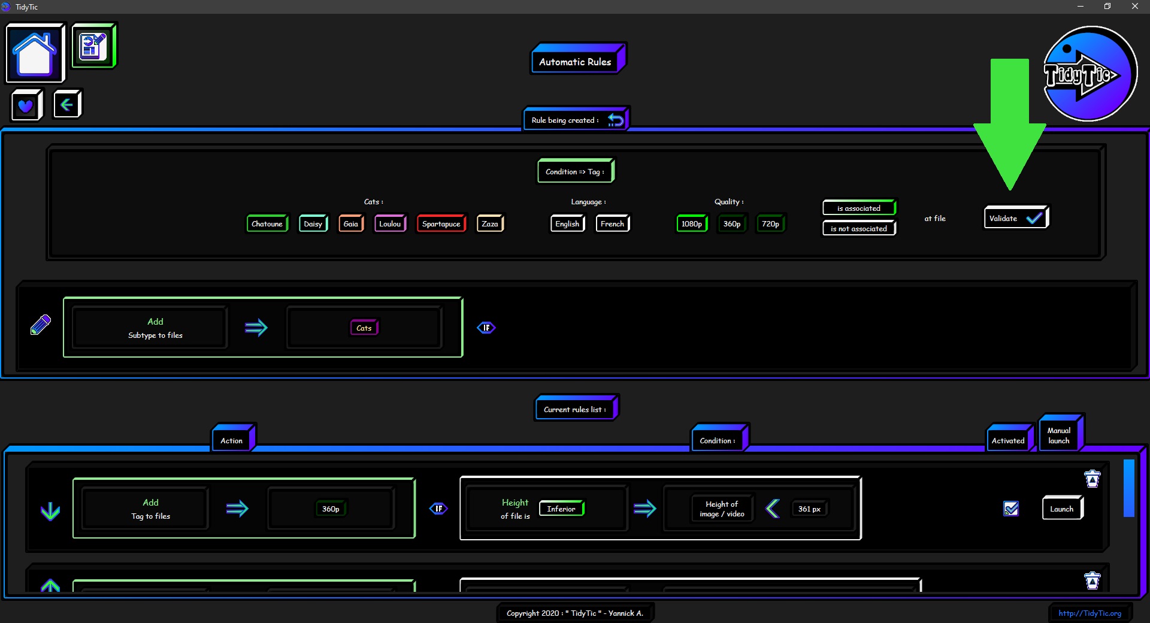The image size is (1150, 623).
Task: Open the Inferior comparison selector
Action: [561, 509]
